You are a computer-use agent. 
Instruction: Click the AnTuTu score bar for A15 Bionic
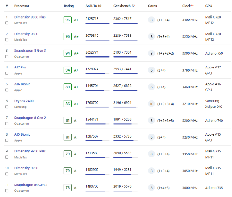pyautogui.click(x=97, y=141)
